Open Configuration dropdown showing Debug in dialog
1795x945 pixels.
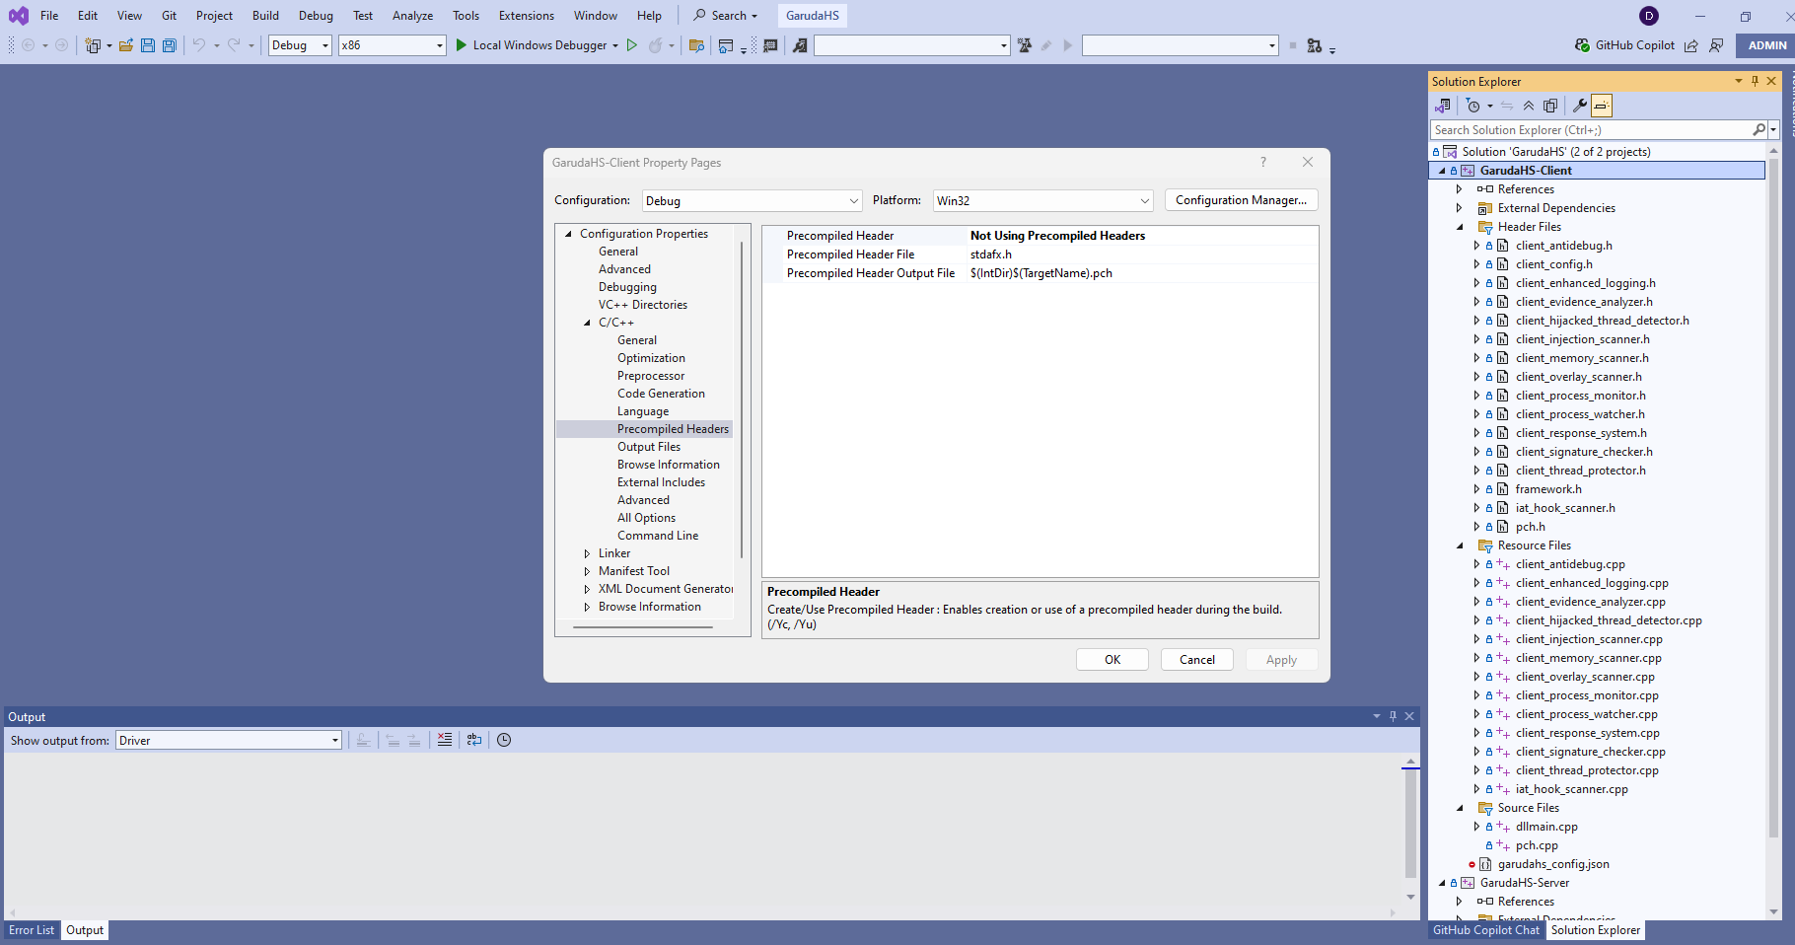753,200
